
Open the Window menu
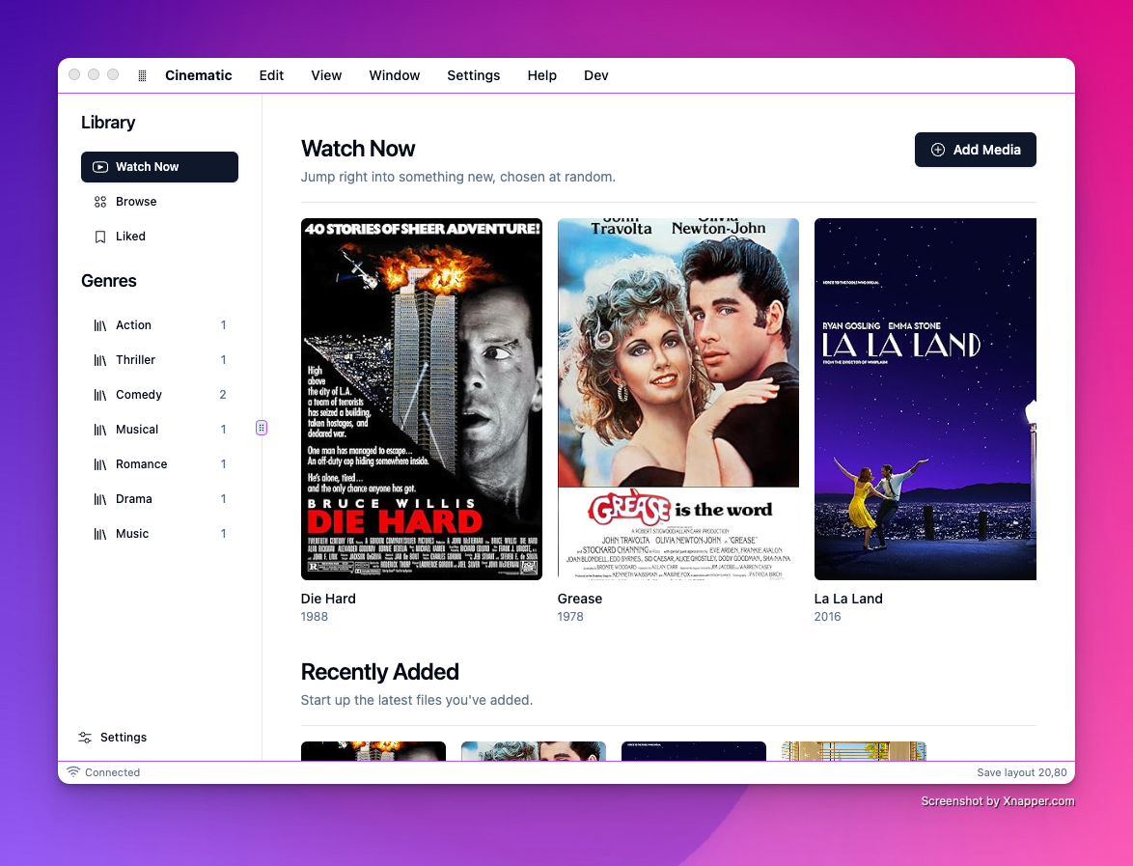(x=395, y=75)
